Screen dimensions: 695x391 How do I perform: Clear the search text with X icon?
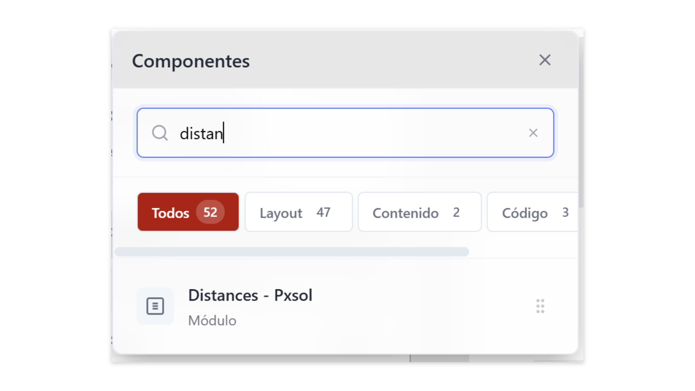click(x=533, y=133)
